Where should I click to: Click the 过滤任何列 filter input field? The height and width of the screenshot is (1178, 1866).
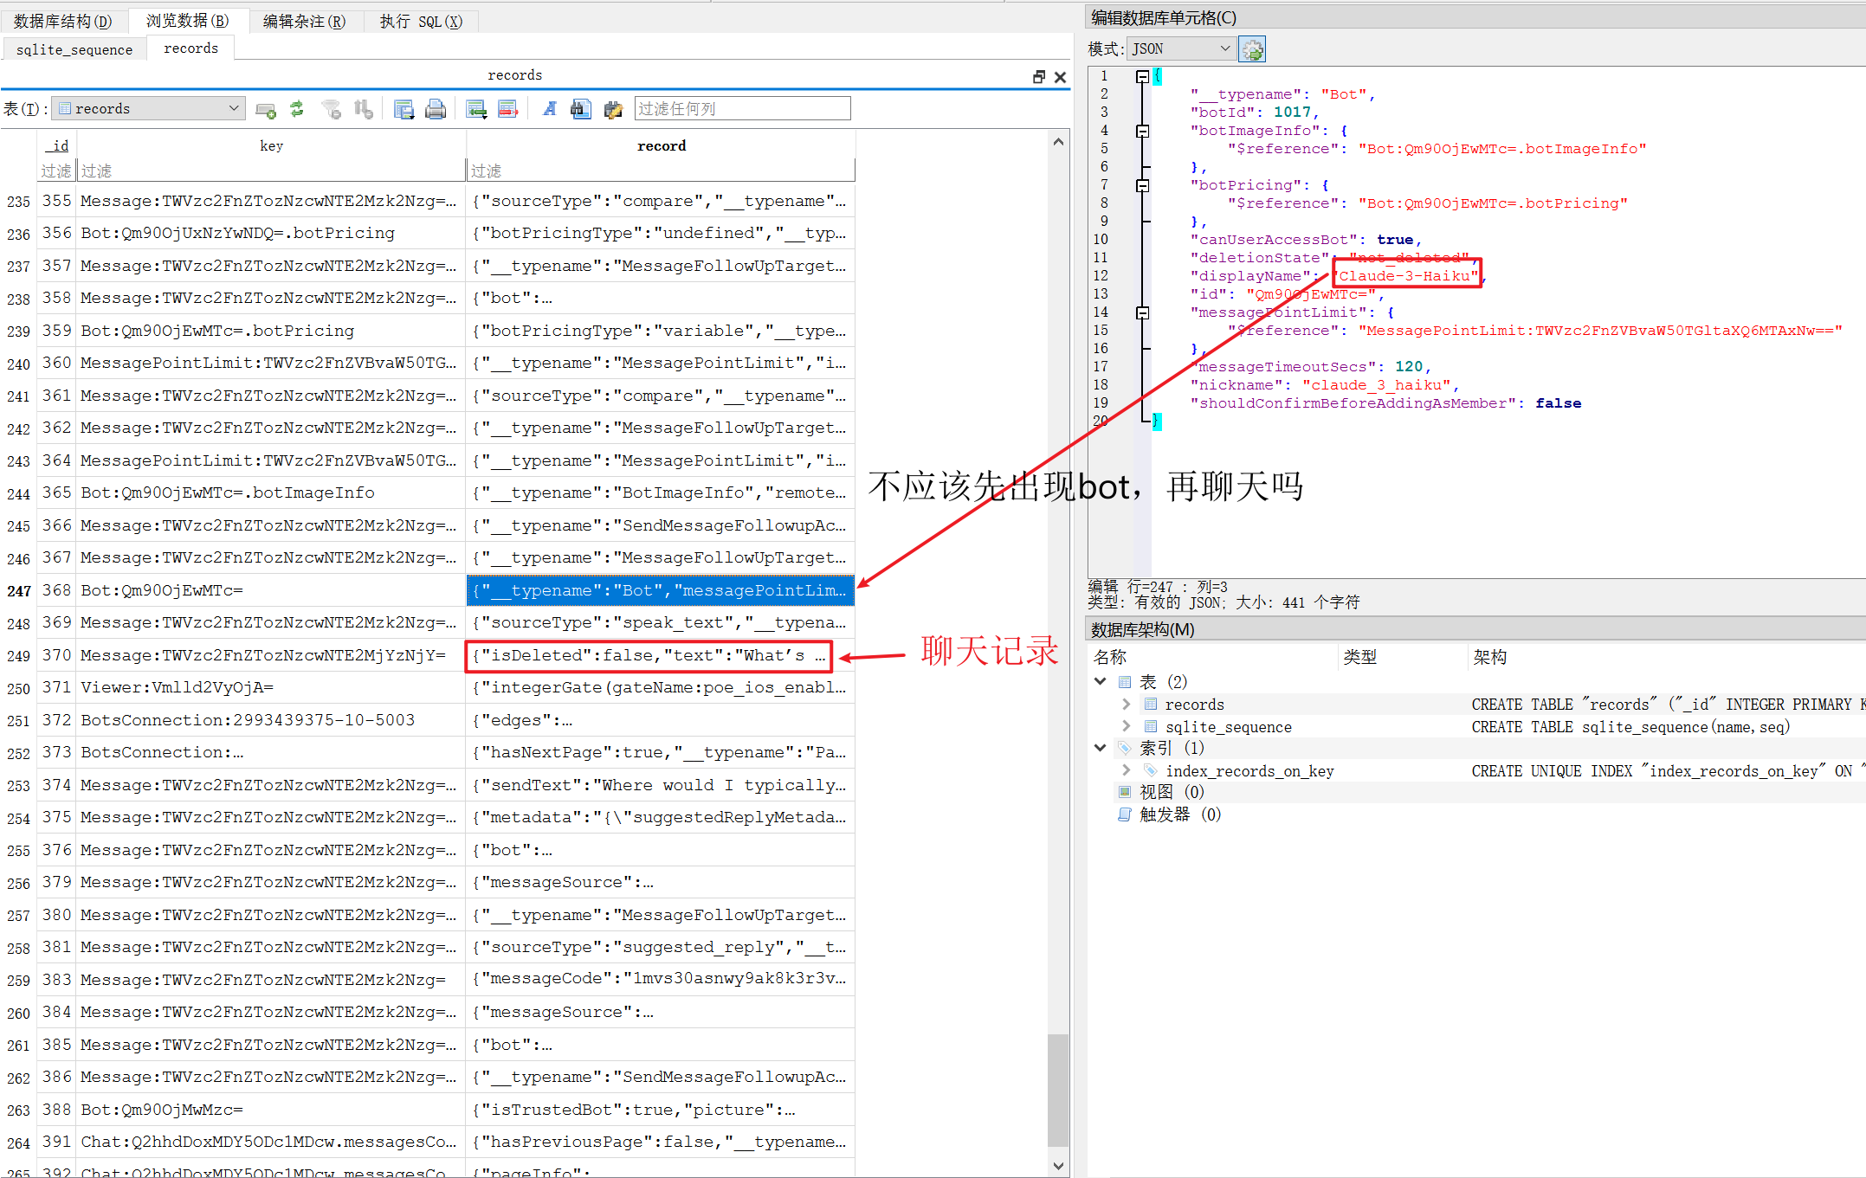click(741, 108)
